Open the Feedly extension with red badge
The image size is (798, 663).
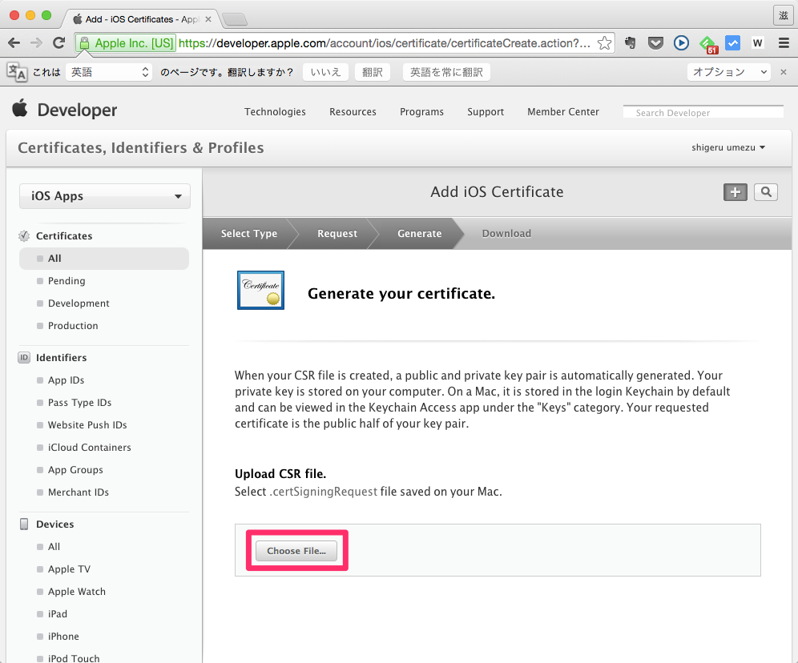coord(707,44)
